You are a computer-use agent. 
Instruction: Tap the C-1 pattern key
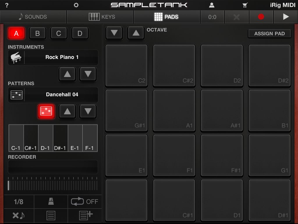click(x=16, y=138)
